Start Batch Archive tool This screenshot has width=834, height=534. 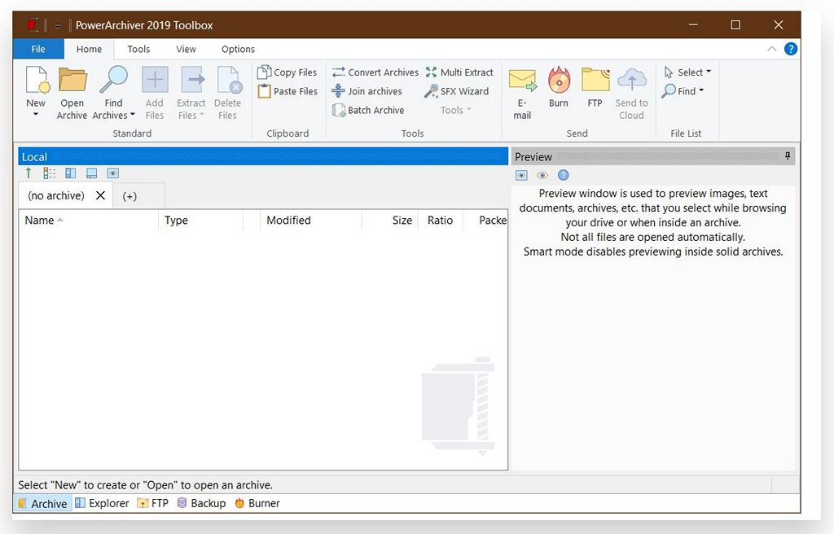(367, 110)
